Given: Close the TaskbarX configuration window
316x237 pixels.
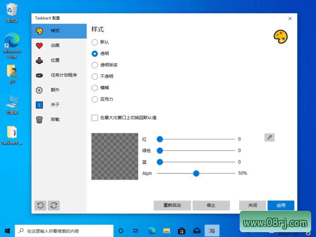Looking at the screenshot, I should [290, 18].
